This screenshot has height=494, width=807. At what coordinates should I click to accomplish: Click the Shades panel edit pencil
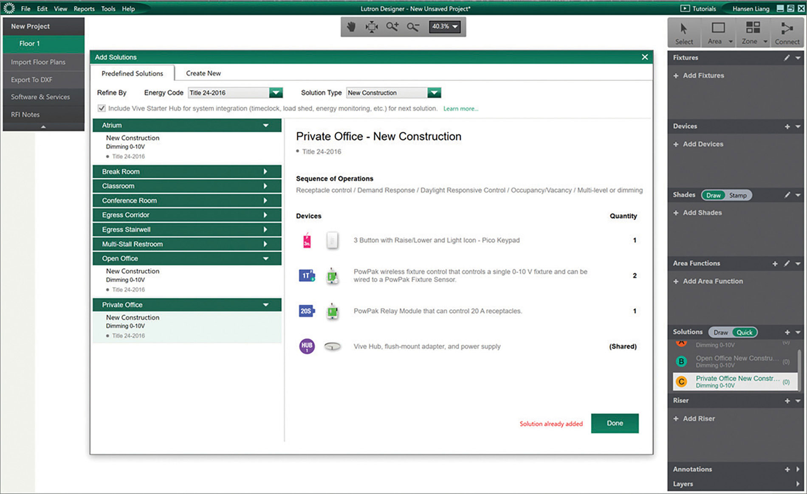[x=787, y=195]
